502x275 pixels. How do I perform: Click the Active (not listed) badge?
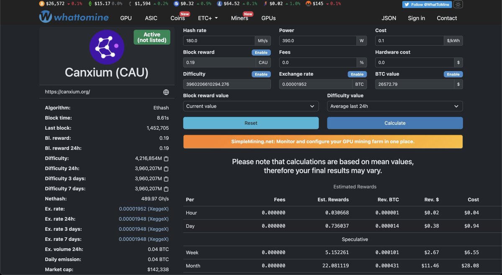[152, 37]
